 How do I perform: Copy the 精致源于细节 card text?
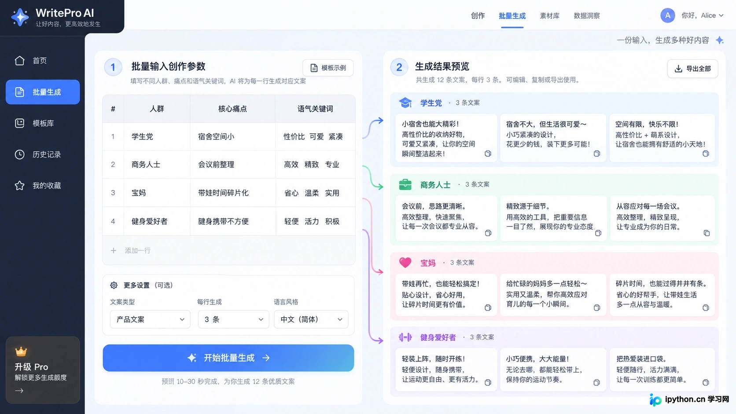tap(598, 233)
